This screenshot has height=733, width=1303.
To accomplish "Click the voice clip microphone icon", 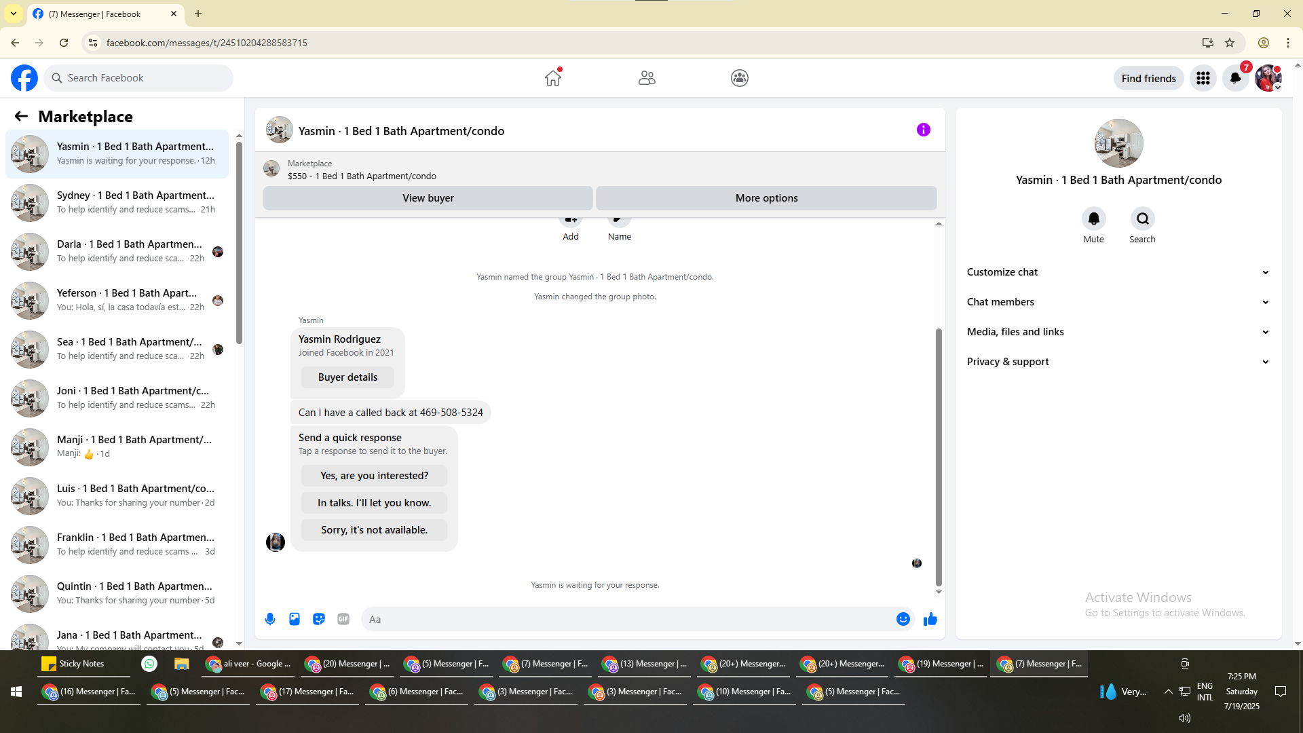I will [x=270, y=619].
